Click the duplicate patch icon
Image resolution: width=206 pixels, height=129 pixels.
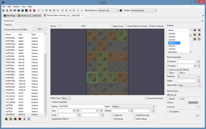(x=199, y=39)
